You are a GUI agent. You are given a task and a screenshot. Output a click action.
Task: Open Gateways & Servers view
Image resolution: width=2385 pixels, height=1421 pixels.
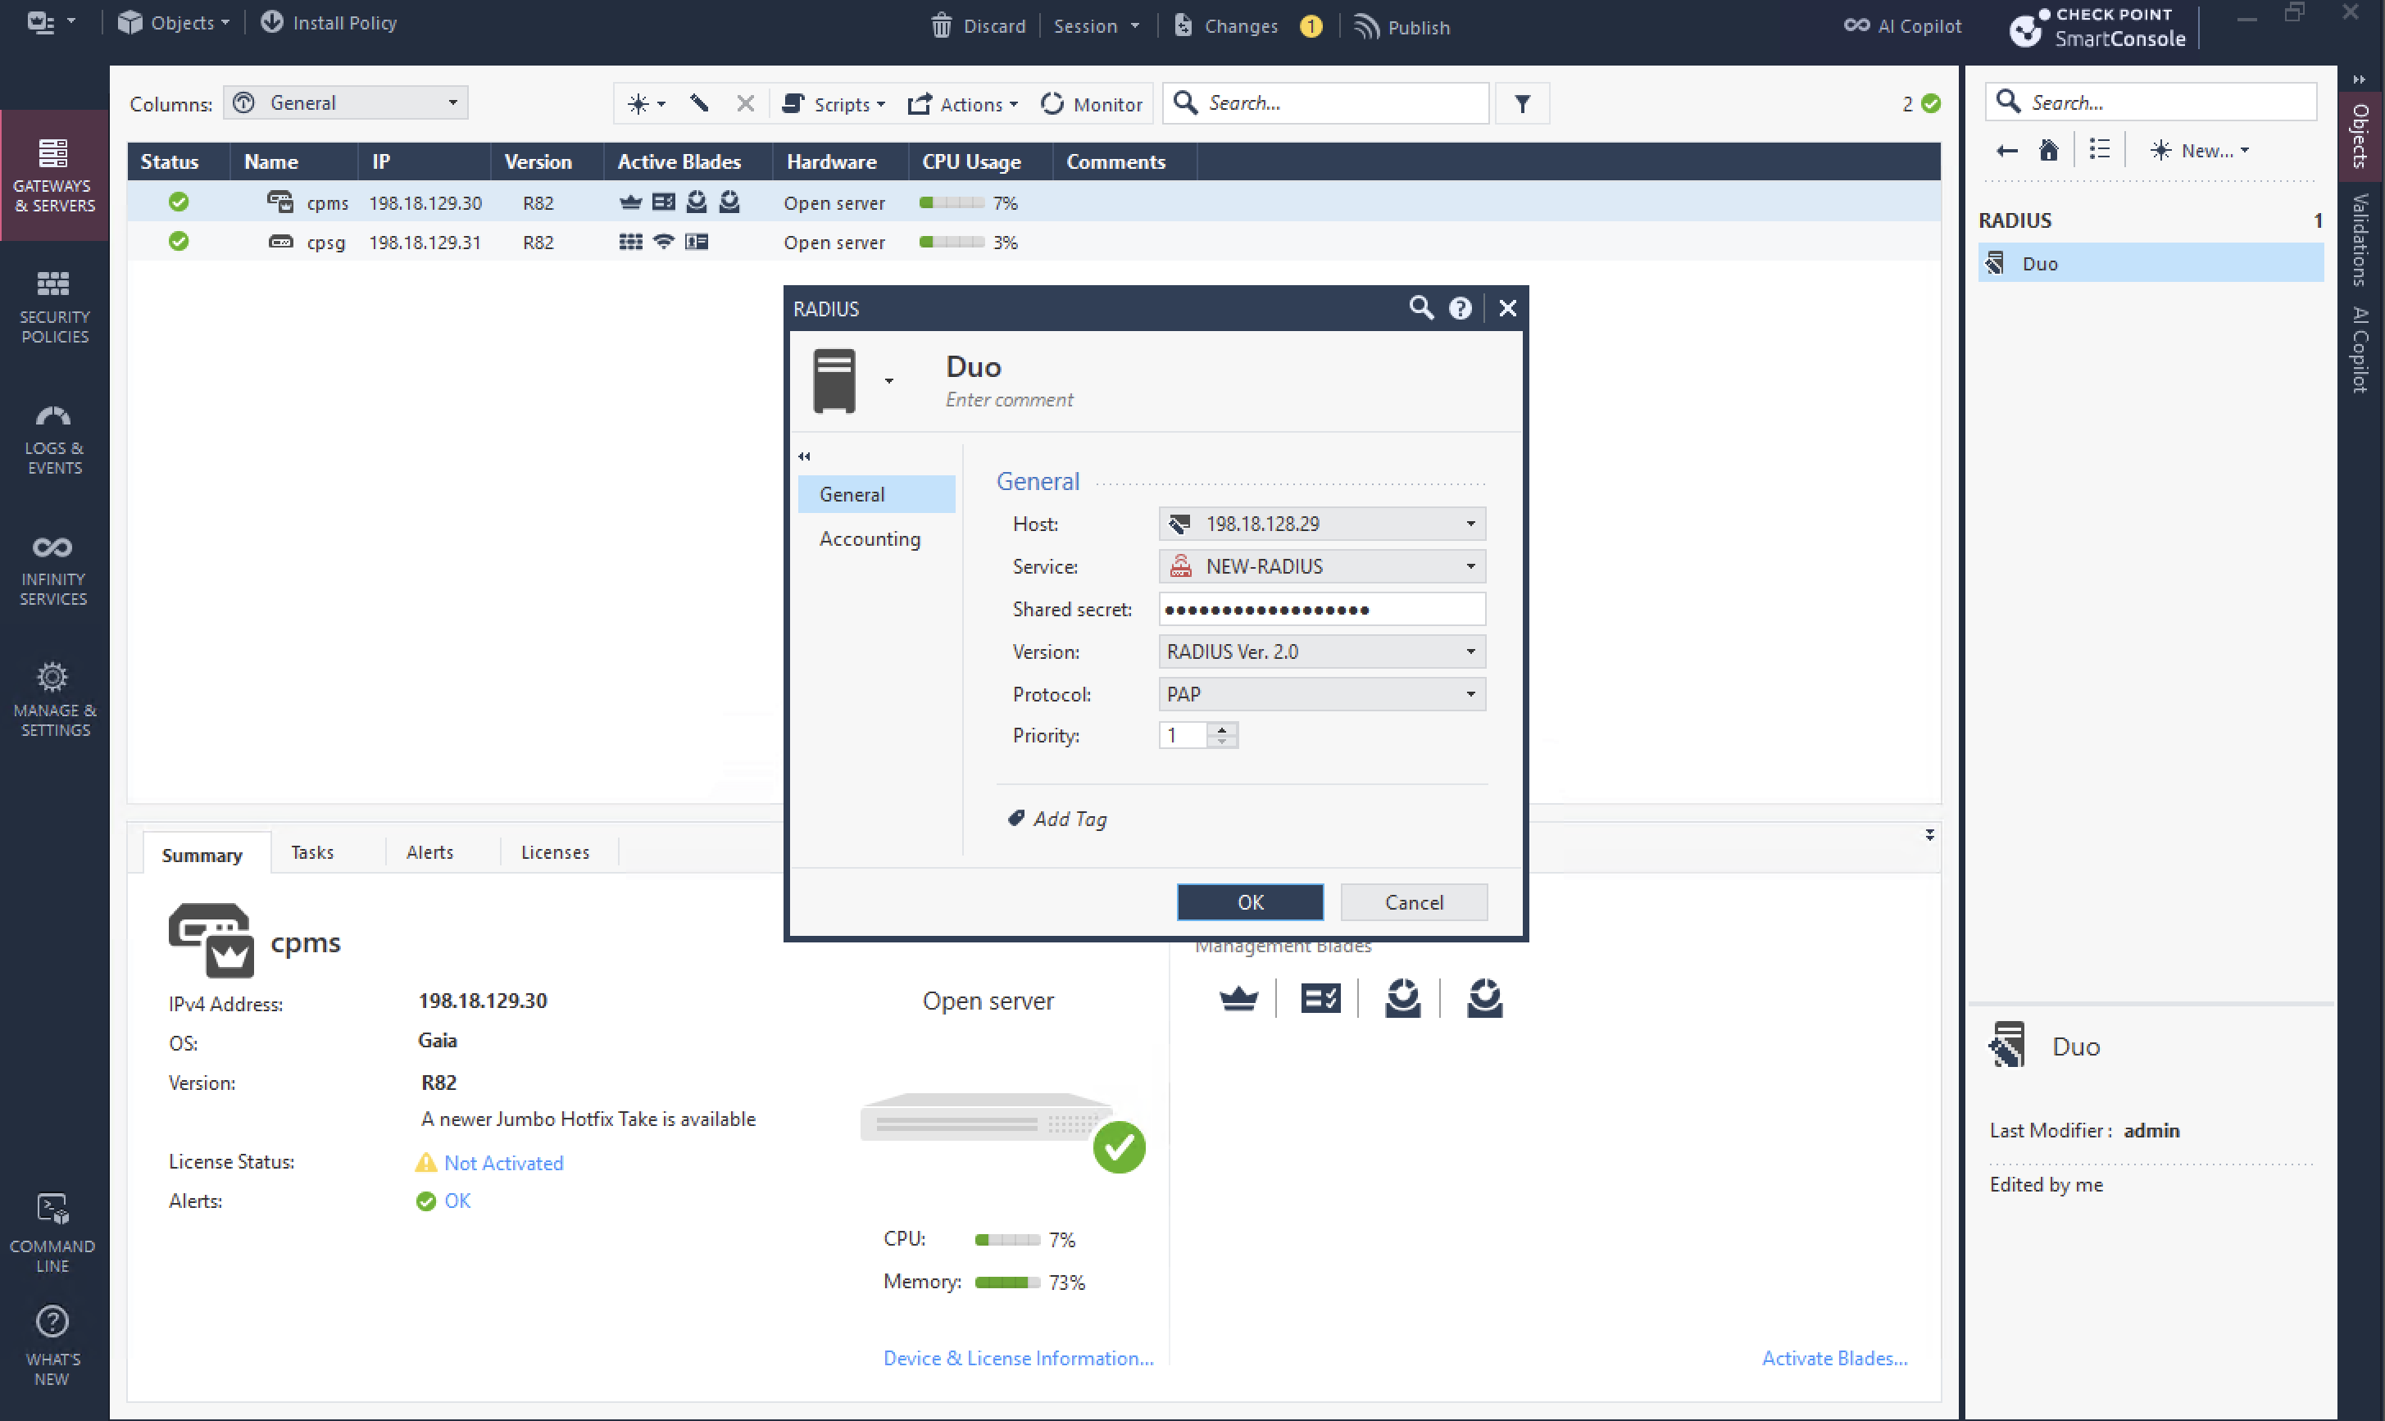[53, 175]
